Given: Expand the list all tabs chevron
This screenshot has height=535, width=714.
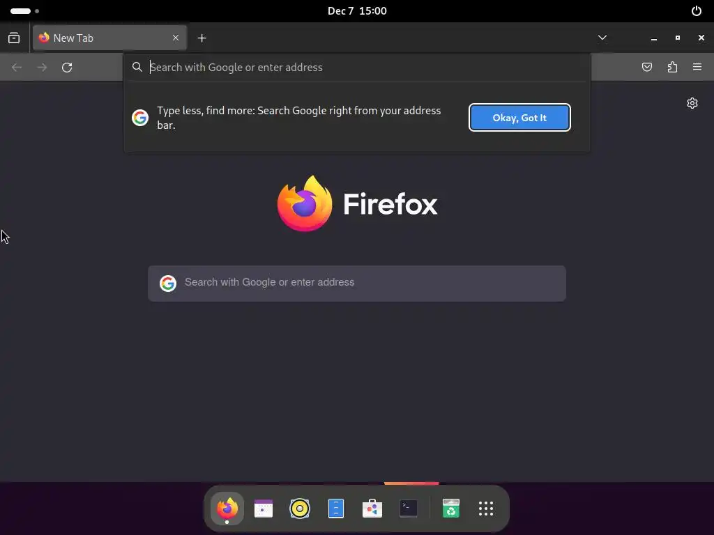Looking at the screenshot, I should 602,38.
